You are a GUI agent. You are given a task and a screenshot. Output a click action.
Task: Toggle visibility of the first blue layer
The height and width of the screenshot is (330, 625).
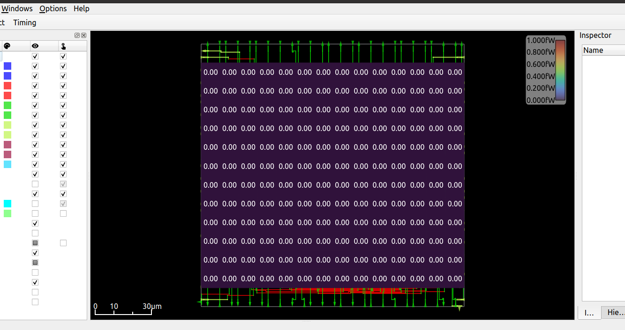(x=35, y=66)
